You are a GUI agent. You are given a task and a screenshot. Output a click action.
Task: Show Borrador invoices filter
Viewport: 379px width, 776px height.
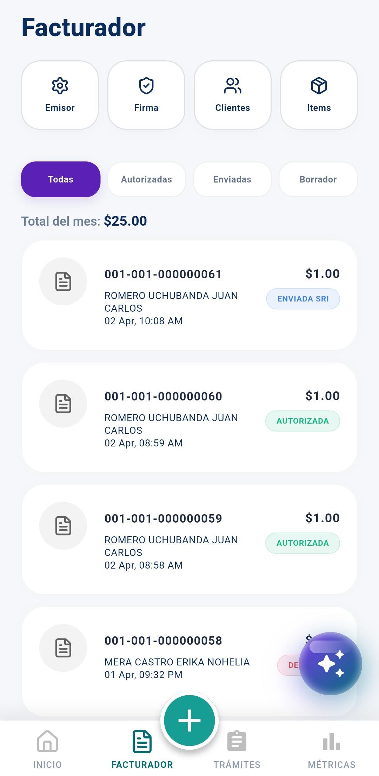pyautogui.click(x=318, y=179)
